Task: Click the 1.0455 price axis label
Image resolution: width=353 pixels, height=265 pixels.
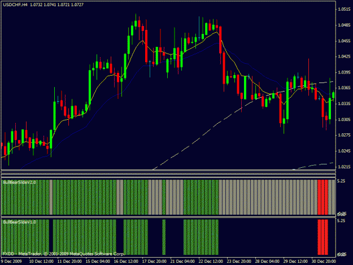Action: [x=344, y=41]
